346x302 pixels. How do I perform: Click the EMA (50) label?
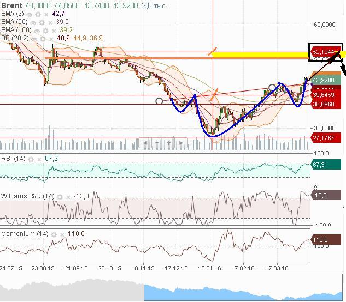(14, 22)
